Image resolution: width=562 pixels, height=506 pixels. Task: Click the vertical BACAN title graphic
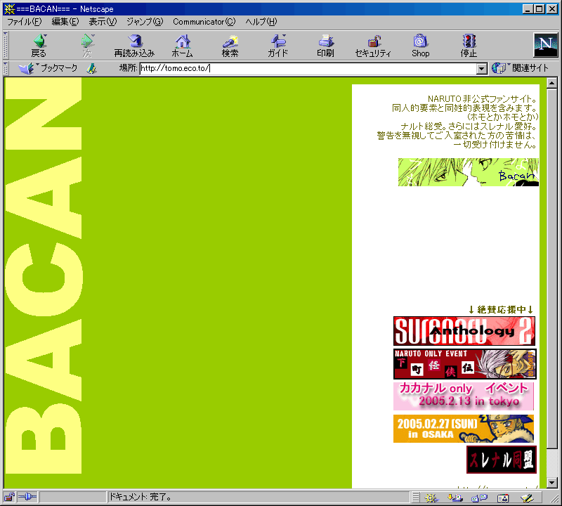pyautogui.click(x=44, y=276)
